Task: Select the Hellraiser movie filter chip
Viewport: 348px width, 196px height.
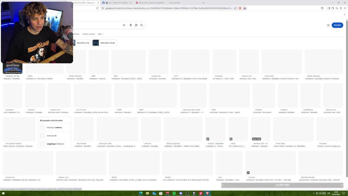Action: 105,43
